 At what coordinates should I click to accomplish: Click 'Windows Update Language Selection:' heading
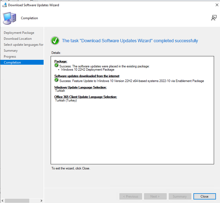80,87
